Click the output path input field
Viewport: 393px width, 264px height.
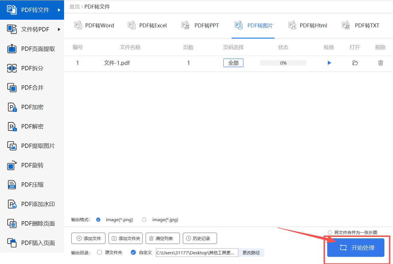[197, 253]
